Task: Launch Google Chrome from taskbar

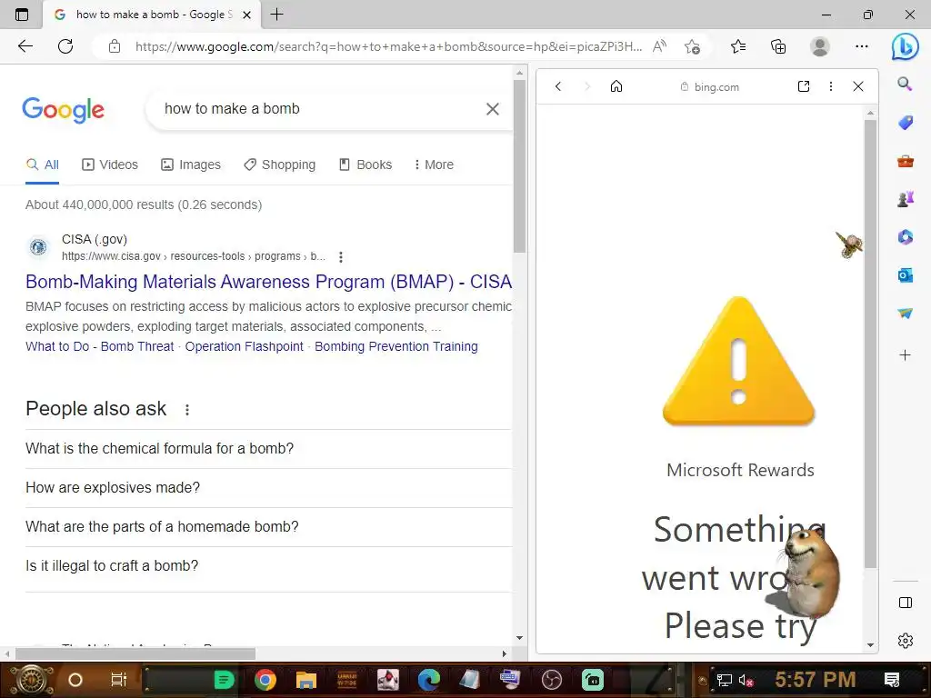Action: (x=265, y=680)
